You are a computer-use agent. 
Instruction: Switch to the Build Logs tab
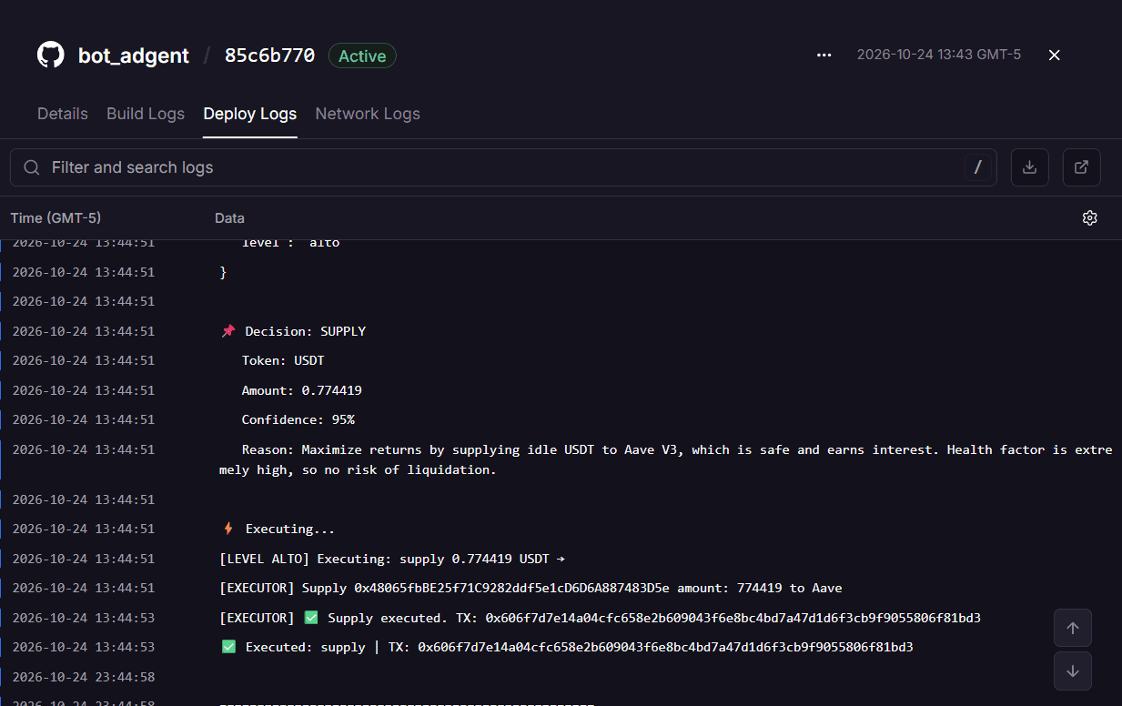[146, 114]
